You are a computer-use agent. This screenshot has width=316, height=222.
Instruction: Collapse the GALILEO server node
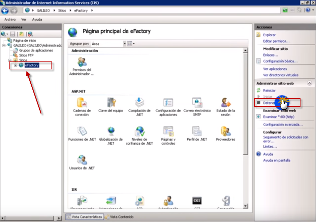(x=4, y=45)
